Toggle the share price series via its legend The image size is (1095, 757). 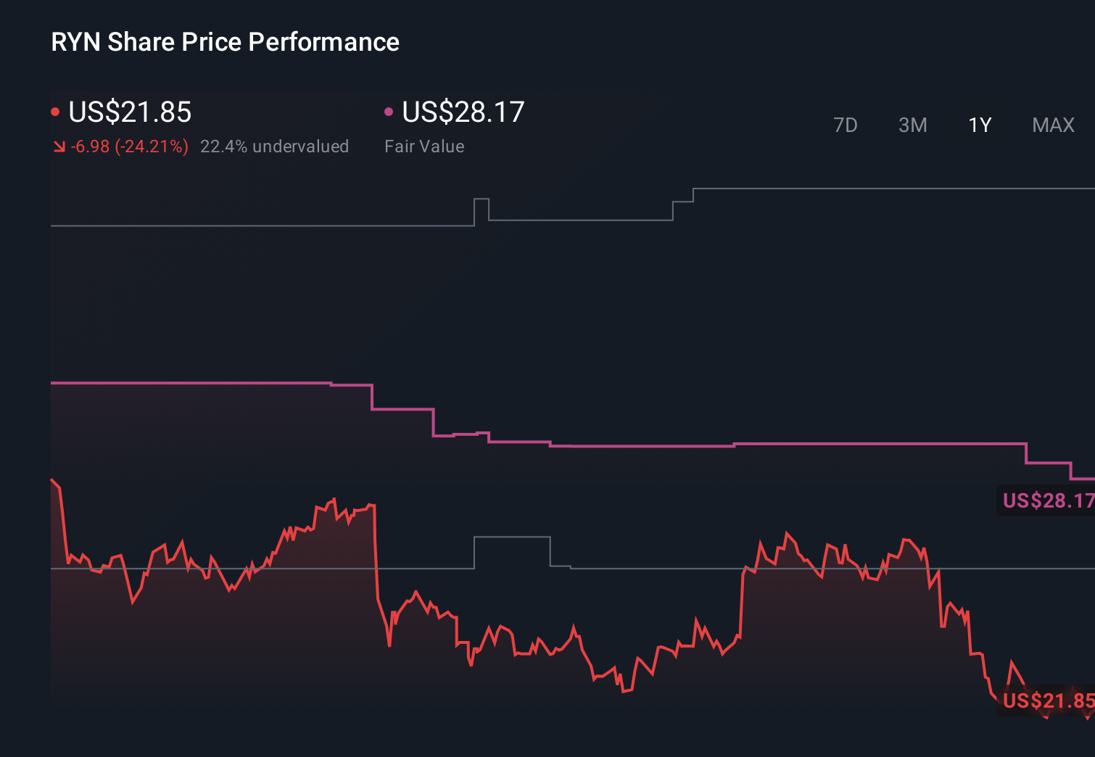click(55, 111)
